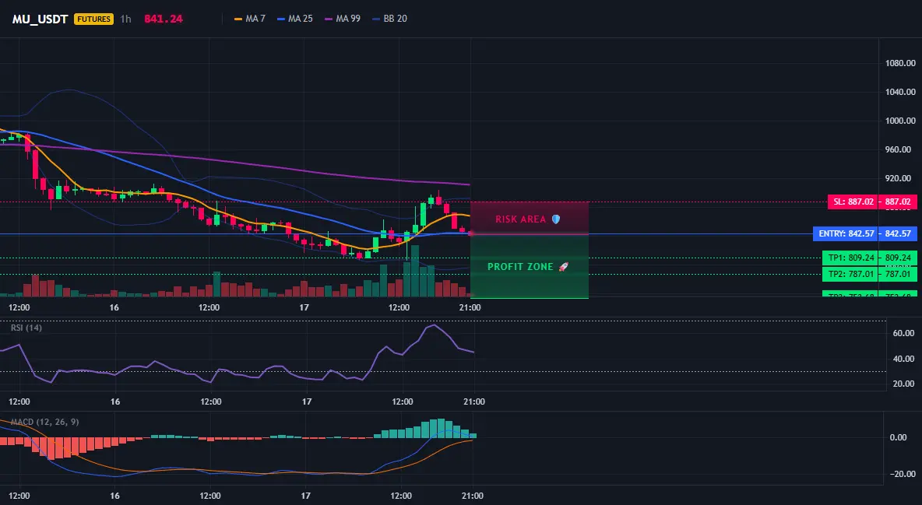Click the FUTURES badge
Screen dimensions: 922x505
point(93,19)
